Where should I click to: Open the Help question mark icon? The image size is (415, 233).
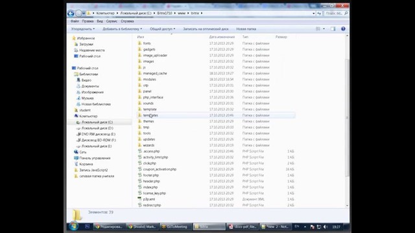coord(343,28)
